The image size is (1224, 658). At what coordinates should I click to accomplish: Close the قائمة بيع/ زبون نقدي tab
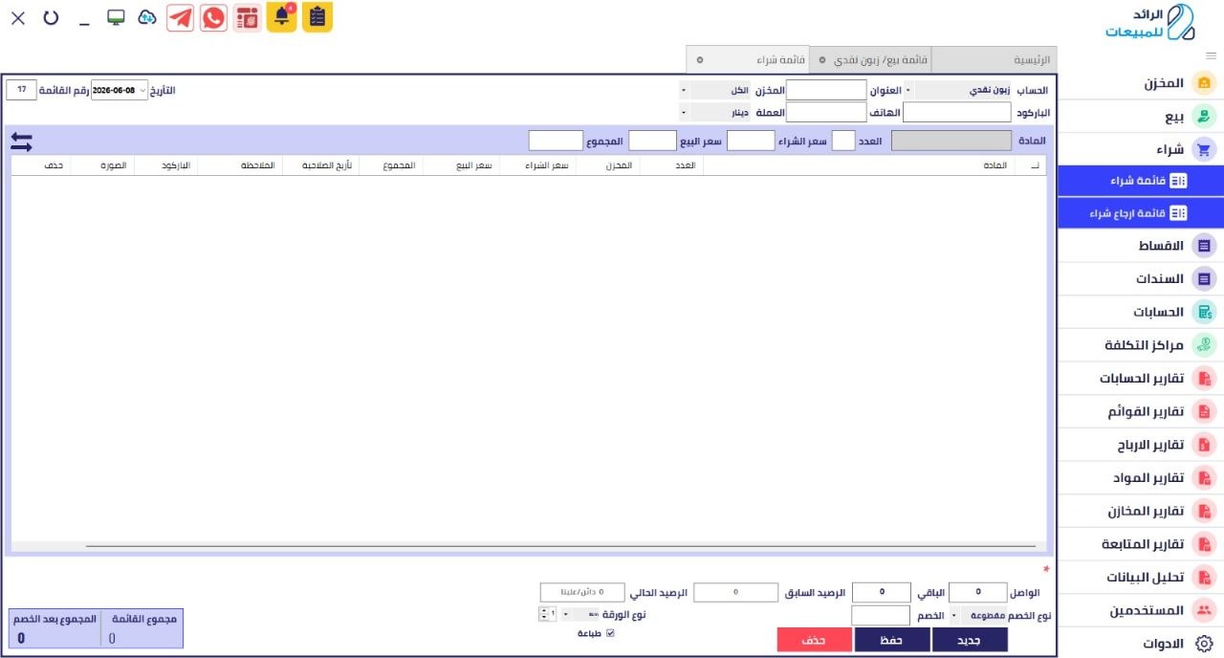tap(822, 59)
